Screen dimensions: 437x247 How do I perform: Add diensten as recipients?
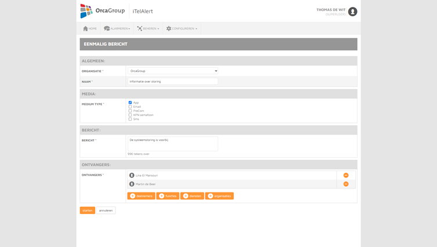click(x=192, y=196)
